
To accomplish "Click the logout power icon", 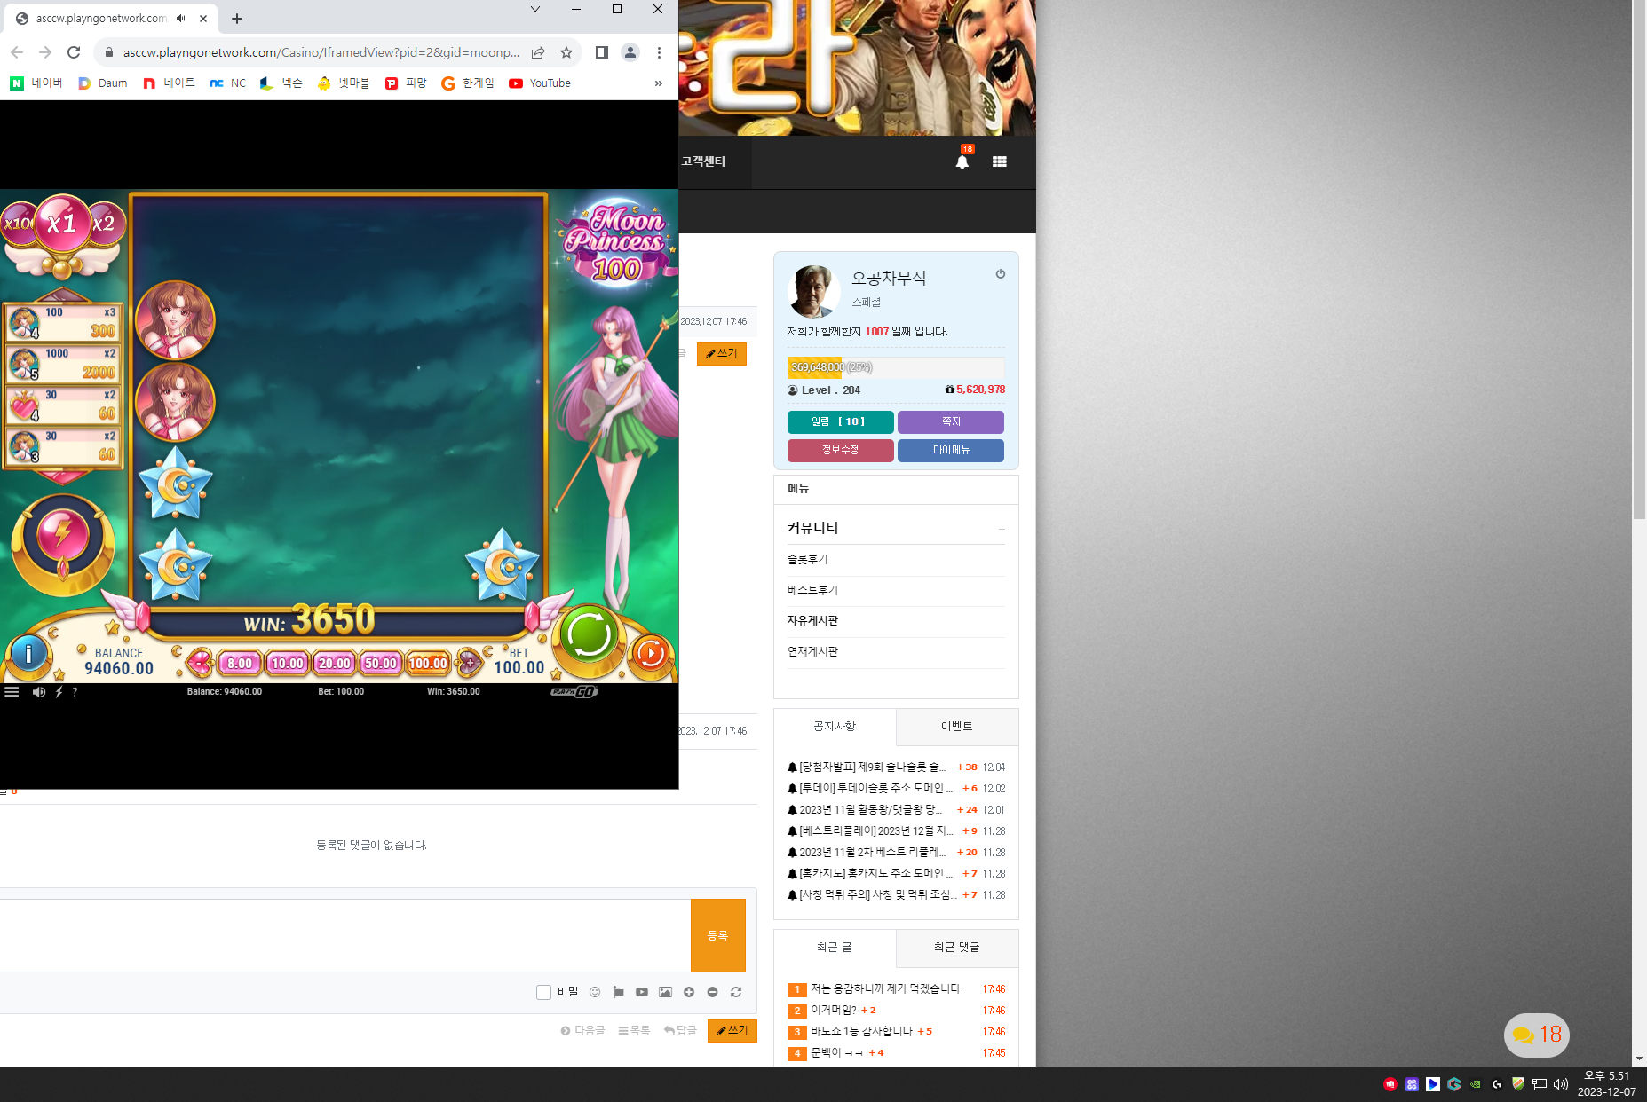I will 1001,274.
